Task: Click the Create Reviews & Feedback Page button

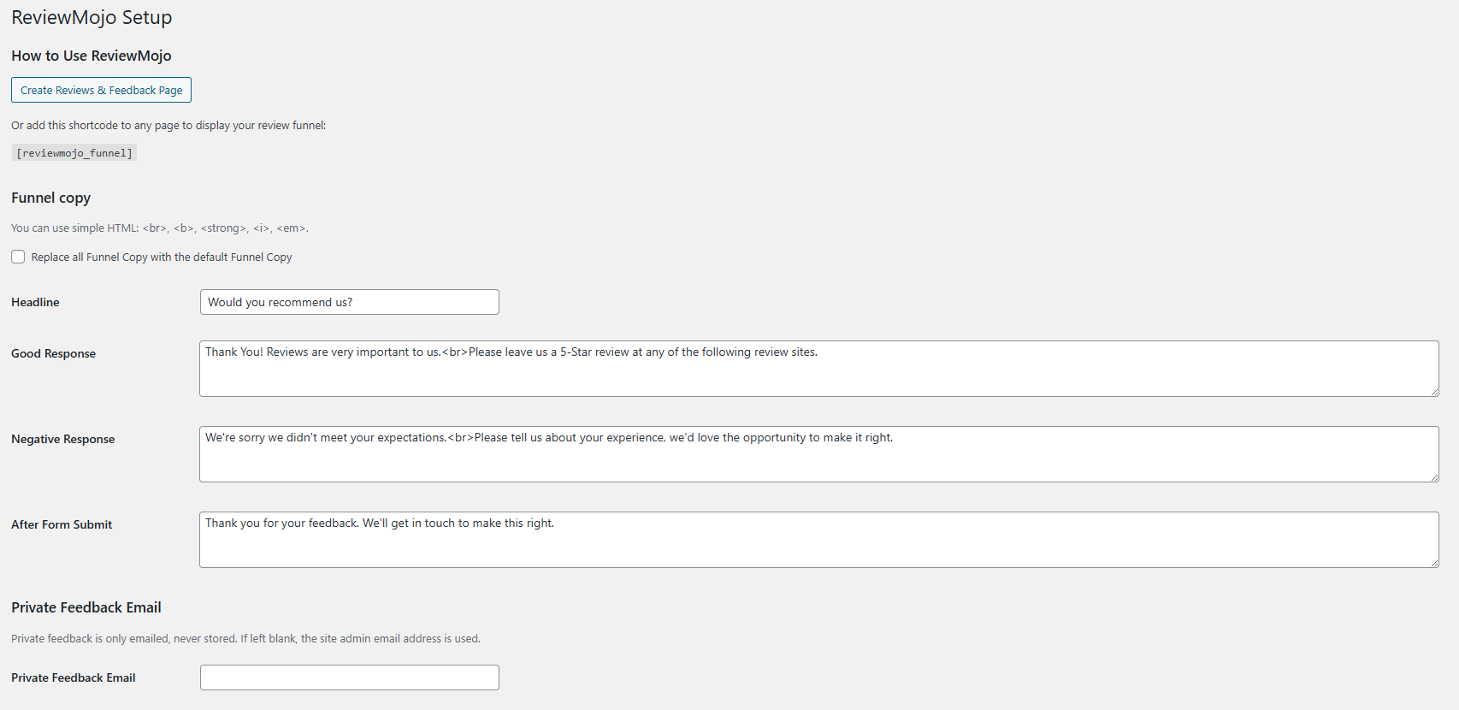Action: [101, 90]
